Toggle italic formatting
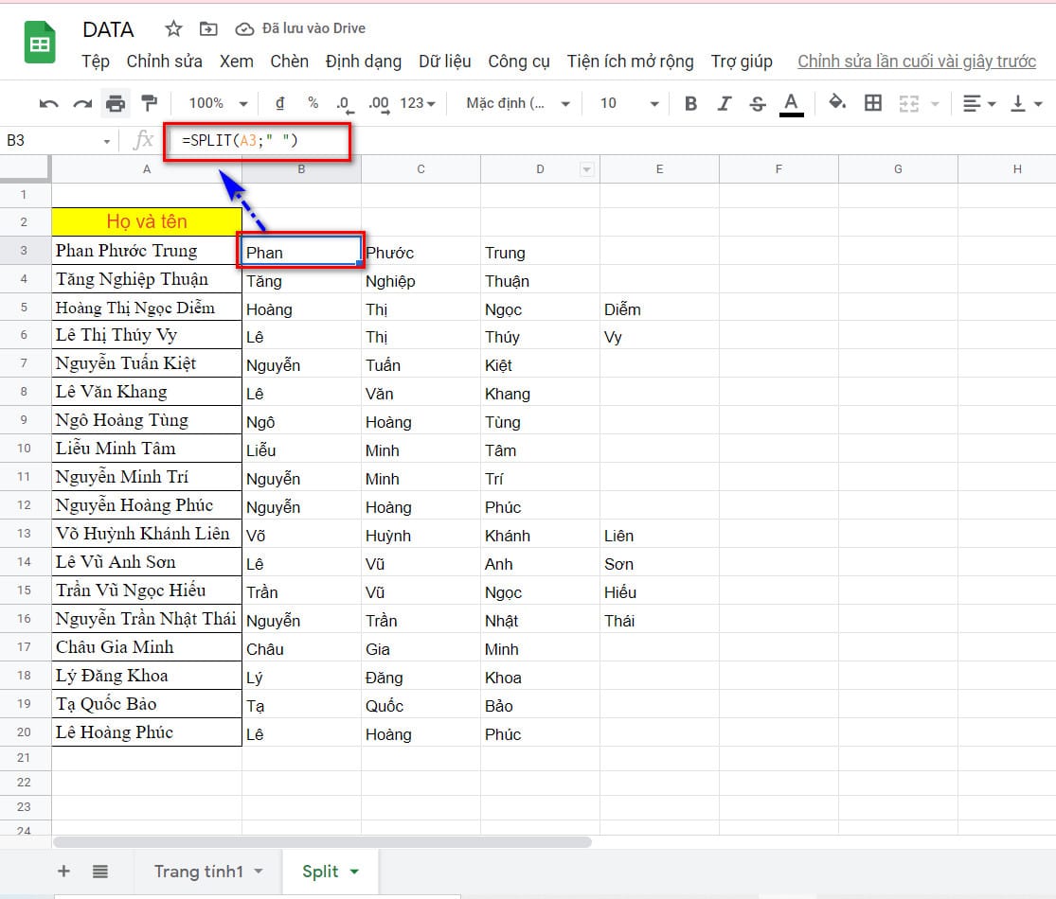This screenshot has height=899, width=1056. 725,103
